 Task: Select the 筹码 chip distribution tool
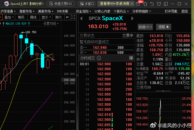(21, 17)
